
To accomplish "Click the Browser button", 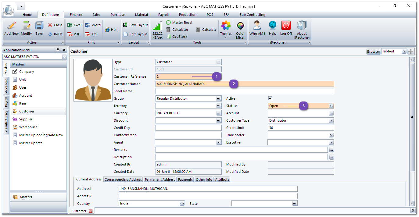I will tap(373, 52).
